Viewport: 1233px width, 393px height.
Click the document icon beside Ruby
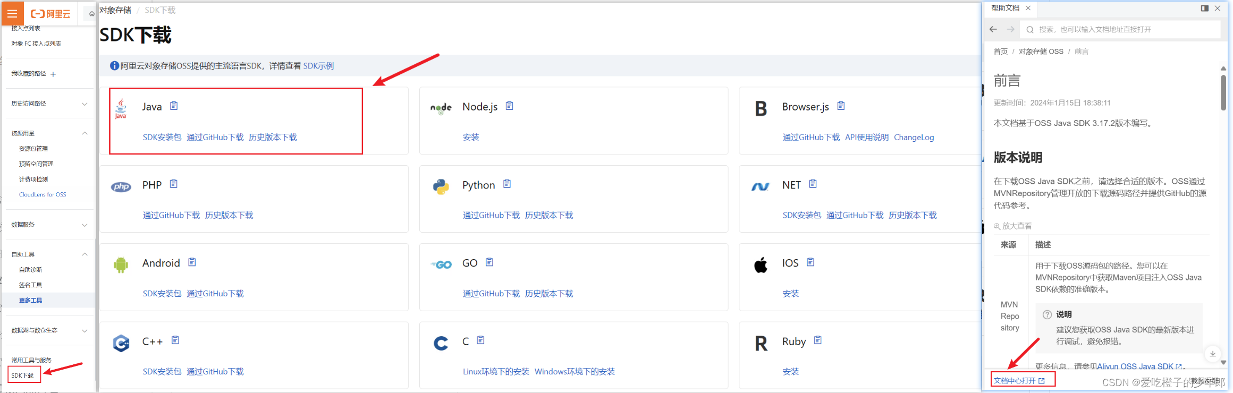coord(818,340)
